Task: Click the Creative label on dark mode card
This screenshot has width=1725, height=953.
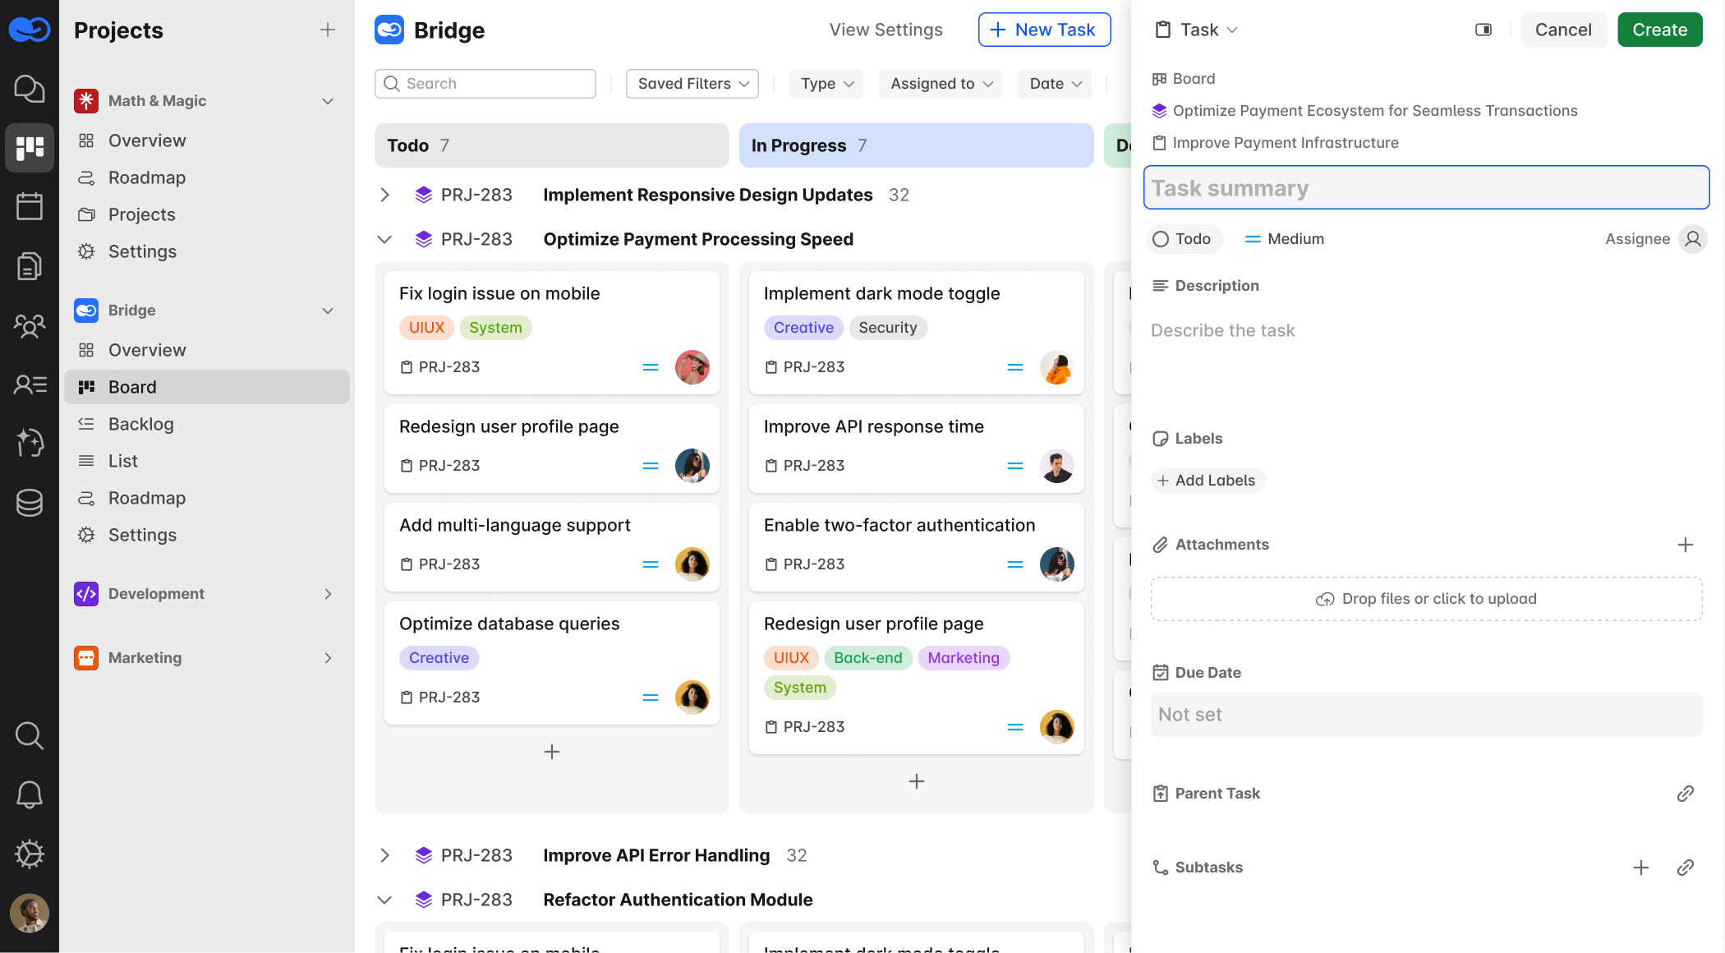Action: pos(803,328)
